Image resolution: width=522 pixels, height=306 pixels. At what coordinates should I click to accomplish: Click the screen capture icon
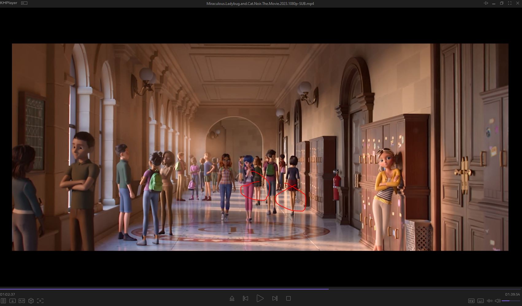point(40,301)
